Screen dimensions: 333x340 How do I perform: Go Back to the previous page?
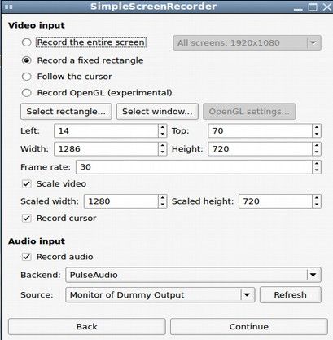coord(87,327)
